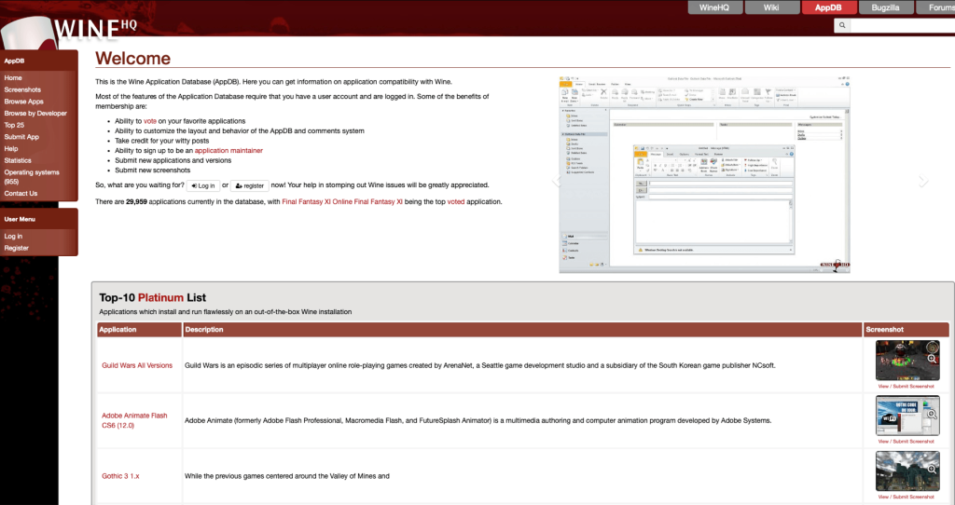Click the search magnifier icon
The image size is (955, 505).
coord(842,25)
